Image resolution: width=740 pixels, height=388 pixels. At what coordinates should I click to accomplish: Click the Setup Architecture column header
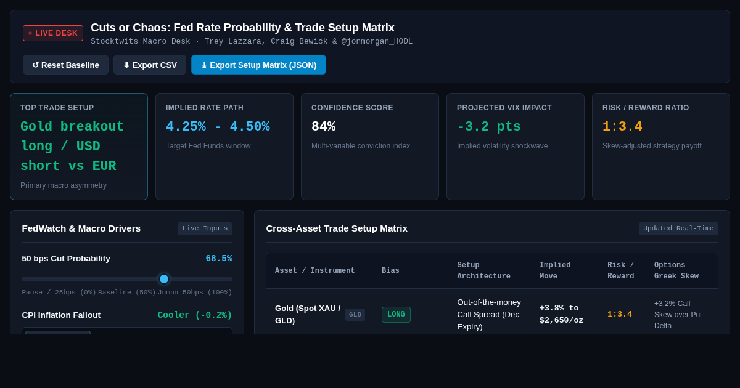pos(484,271)
